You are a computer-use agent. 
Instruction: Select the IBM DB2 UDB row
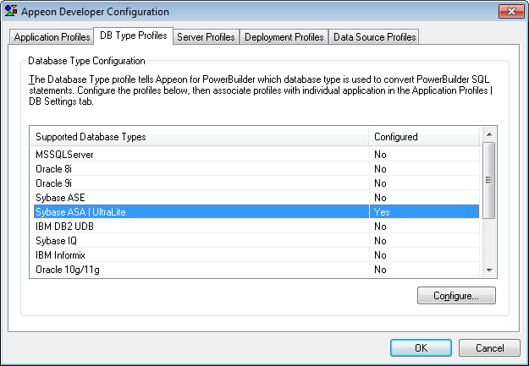256,227
